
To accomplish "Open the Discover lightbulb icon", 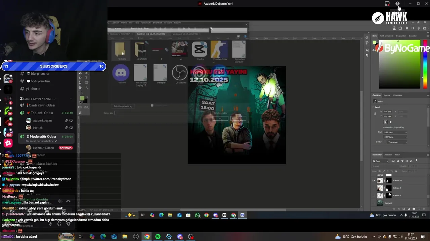I will point(419,28).
